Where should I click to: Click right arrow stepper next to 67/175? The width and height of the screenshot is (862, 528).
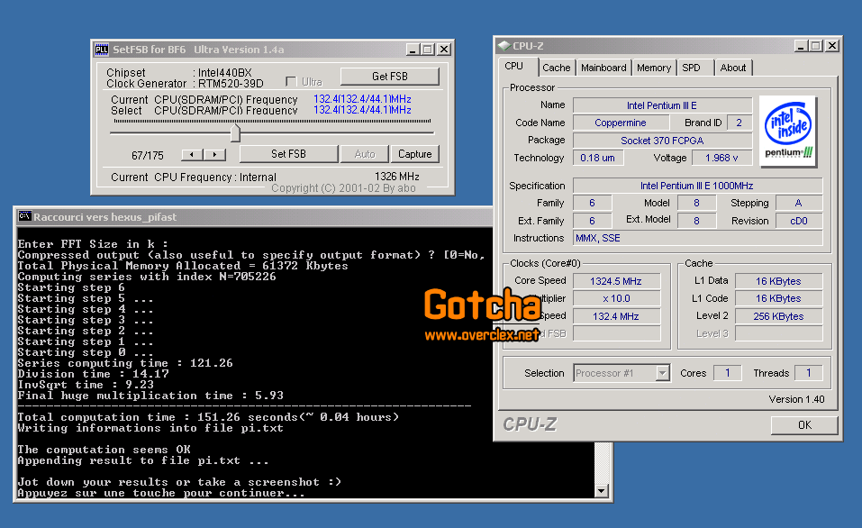coord(215,155)
